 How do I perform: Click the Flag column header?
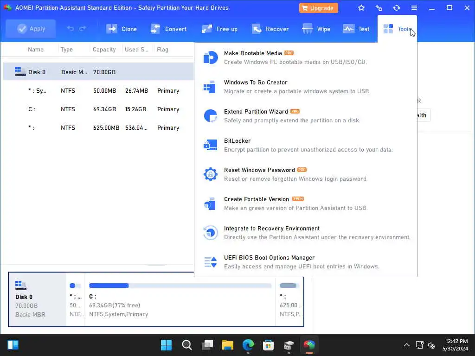163,49
